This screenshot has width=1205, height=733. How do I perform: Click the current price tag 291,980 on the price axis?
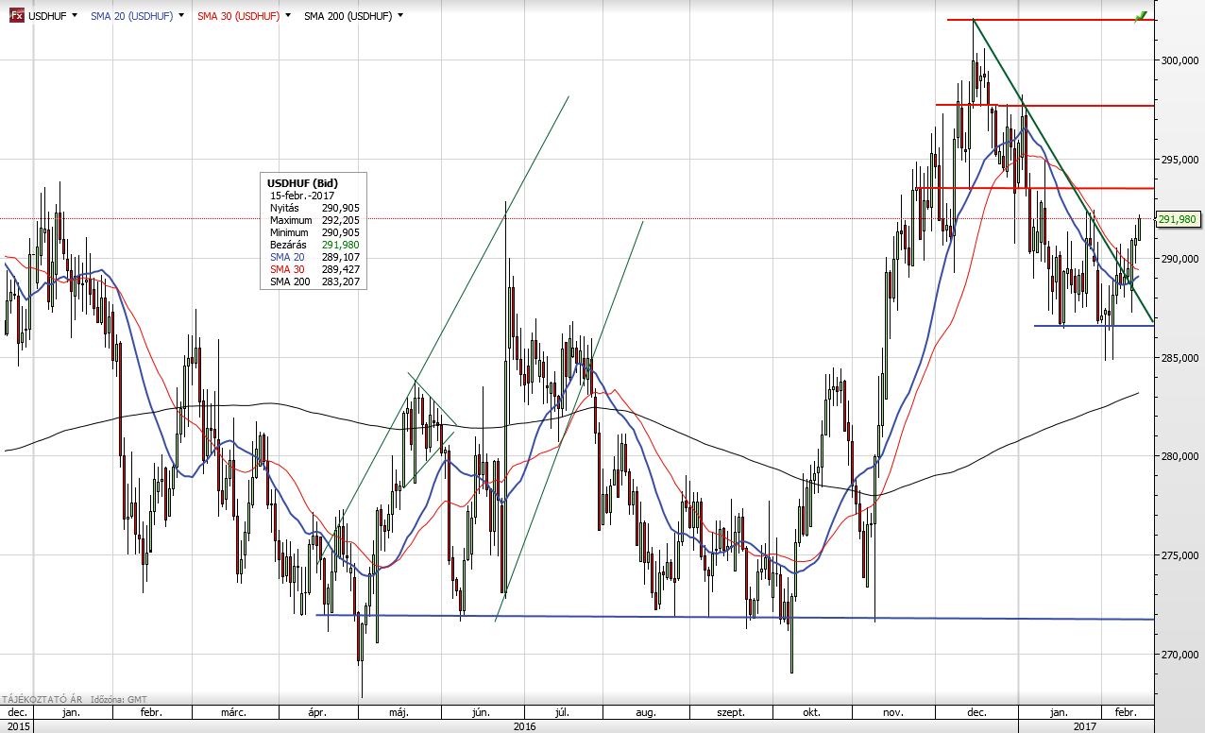click(x=1178, y=219)
